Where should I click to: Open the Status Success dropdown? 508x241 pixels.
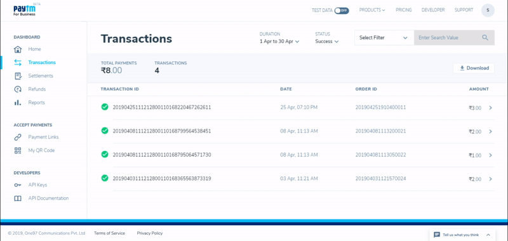click(327, 41)
